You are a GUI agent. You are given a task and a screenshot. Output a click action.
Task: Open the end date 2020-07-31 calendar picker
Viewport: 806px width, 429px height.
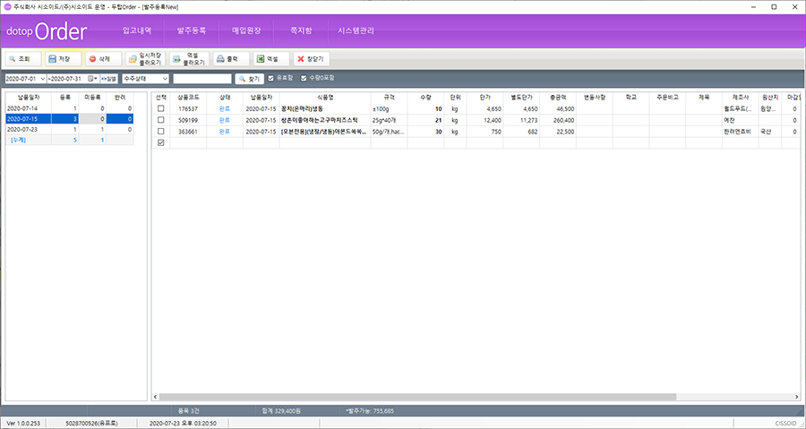tap(93, 79)
